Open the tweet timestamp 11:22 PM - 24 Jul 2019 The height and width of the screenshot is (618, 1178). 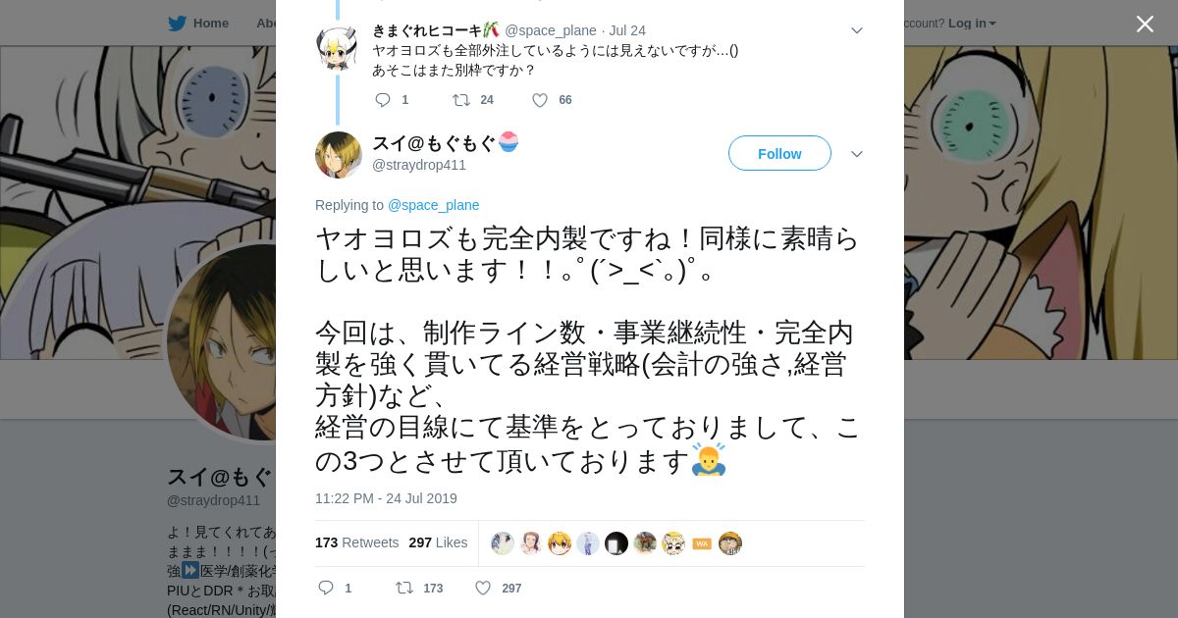[386, 498]
